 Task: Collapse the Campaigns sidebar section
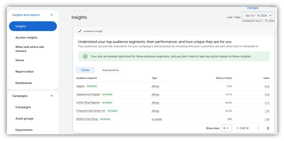tap(51, 96)
